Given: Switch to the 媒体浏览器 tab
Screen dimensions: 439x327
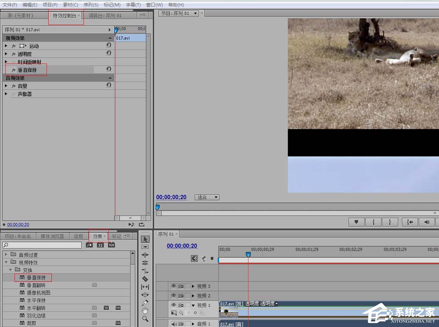Looking at the screenshot, I should click(x=52, y=236).
